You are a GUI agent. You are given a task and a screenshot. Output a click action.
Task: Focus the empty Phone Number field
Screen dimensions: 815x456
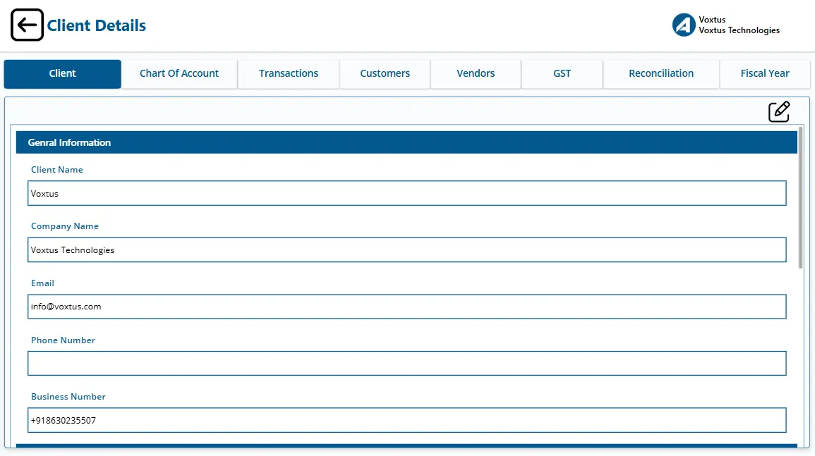click(x=407, y=363)
